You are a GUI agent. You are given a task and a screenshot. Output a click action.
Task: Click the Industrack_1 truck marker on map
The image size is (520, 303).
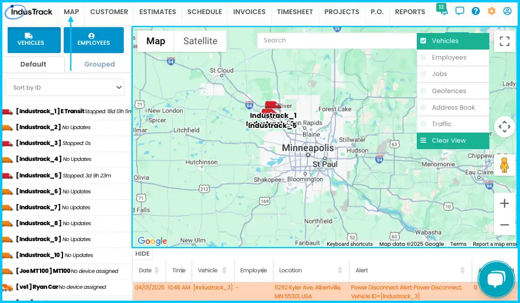pos(272,106)
